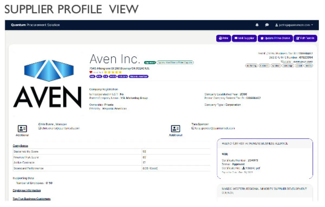Click the Sustainability Score value 92
Viewport: 325px width, 207px height.
click(x=144, y=152)
